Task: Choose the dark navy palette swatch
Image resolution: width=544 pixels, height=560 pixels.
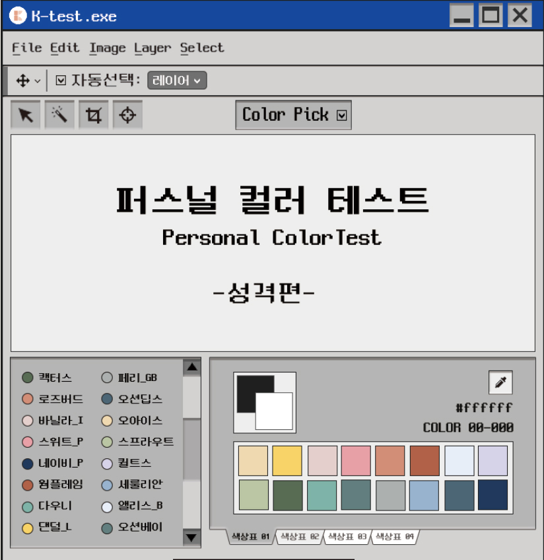Action: (x=493, y=495)
